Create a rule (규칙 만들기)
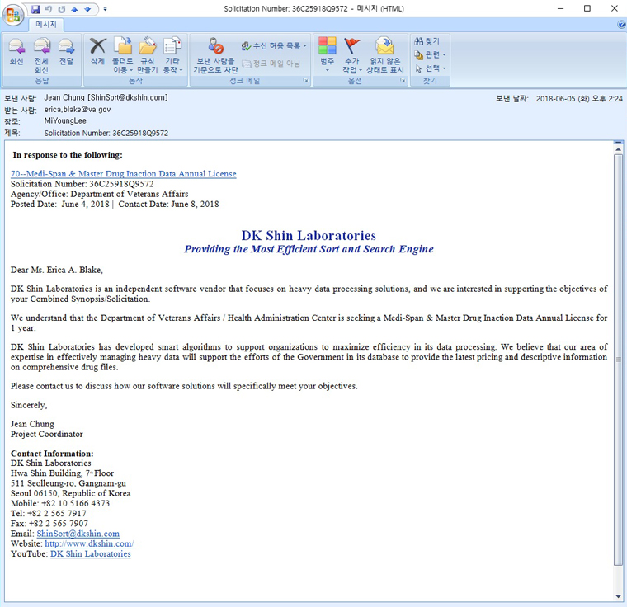The height and width of the screenshot is (607, 627). pos(148,55)
